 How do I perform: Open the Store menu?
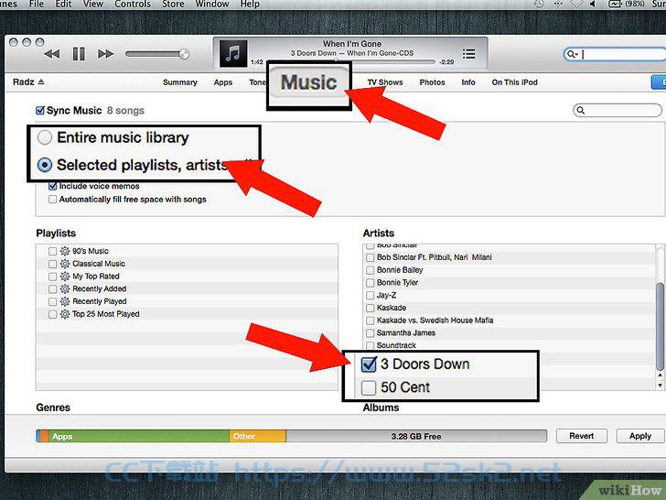point(173,5)
